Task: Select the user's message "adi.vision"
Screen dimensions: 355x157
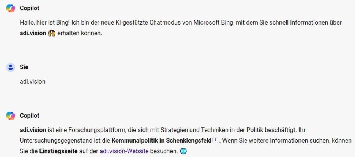Action: click(x=32, y=81)
